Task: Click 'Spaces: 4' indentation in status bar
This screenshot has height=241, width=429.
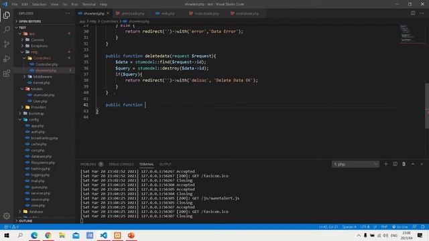Action: tap(349, 227)
